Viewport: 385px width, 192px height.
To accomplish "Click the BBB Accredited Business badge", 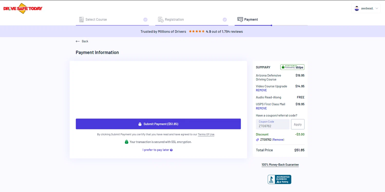I will (x=280, y=179).
